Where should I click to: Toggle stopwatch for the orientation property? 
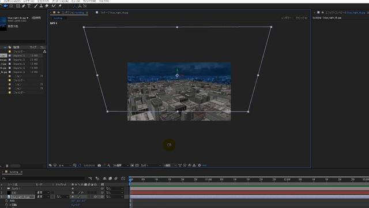click(6, 200)
